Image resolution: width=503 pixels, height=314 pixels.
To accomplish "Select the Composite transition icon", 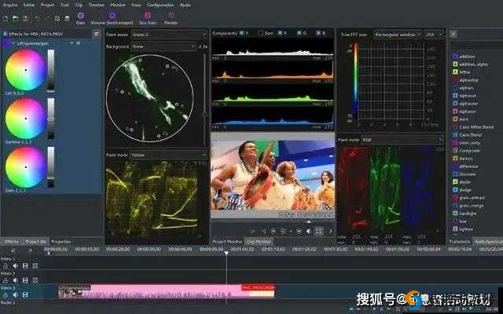I will pos(455,150).
